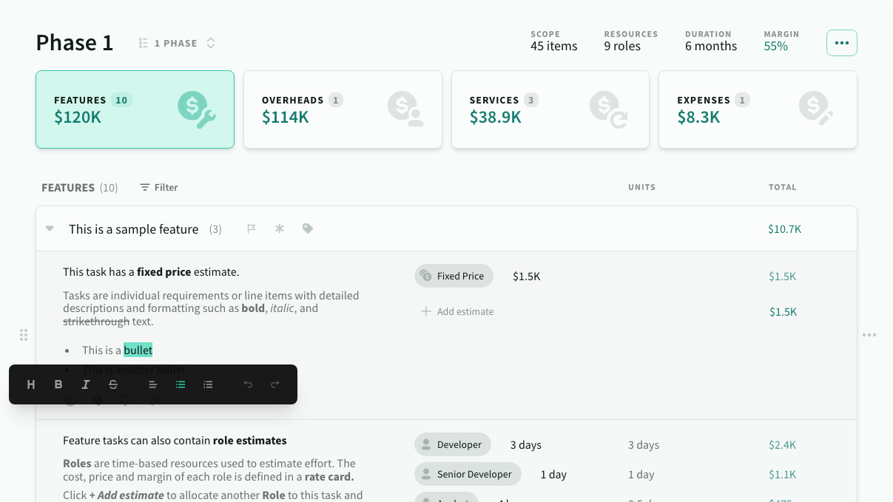Open the Services section

coord(550,109)
